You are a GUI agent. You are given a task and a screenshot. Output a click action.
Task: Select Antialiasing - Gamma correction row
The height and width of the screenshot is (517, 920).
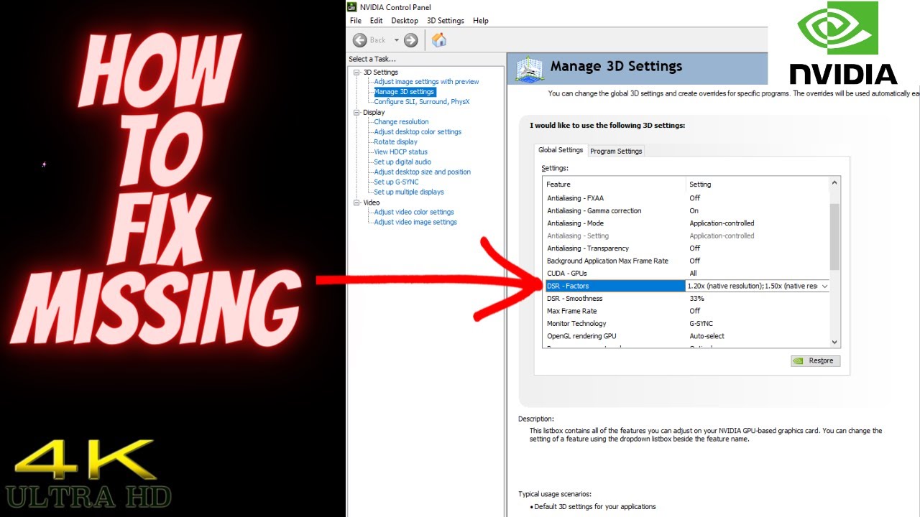pyautogui.click(x=686, y=211)
